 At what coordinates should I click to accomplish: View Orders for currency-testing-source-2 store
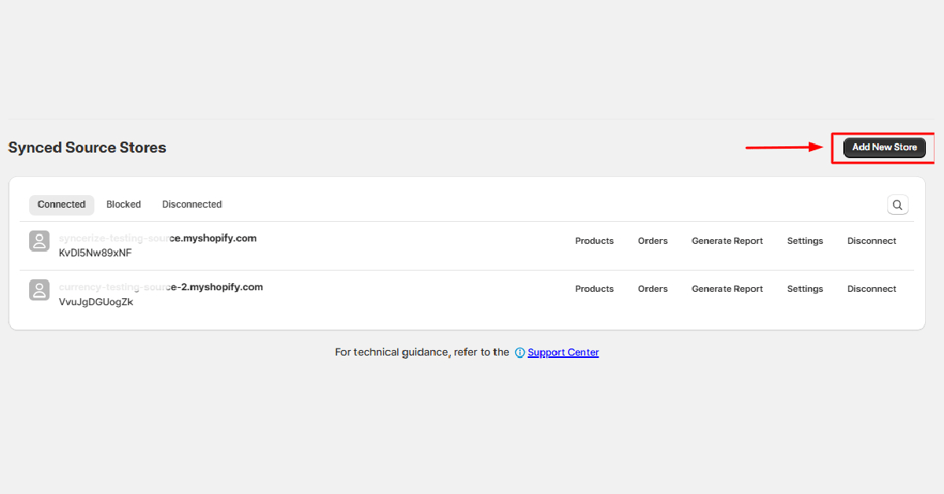click(x=653, y=289)
